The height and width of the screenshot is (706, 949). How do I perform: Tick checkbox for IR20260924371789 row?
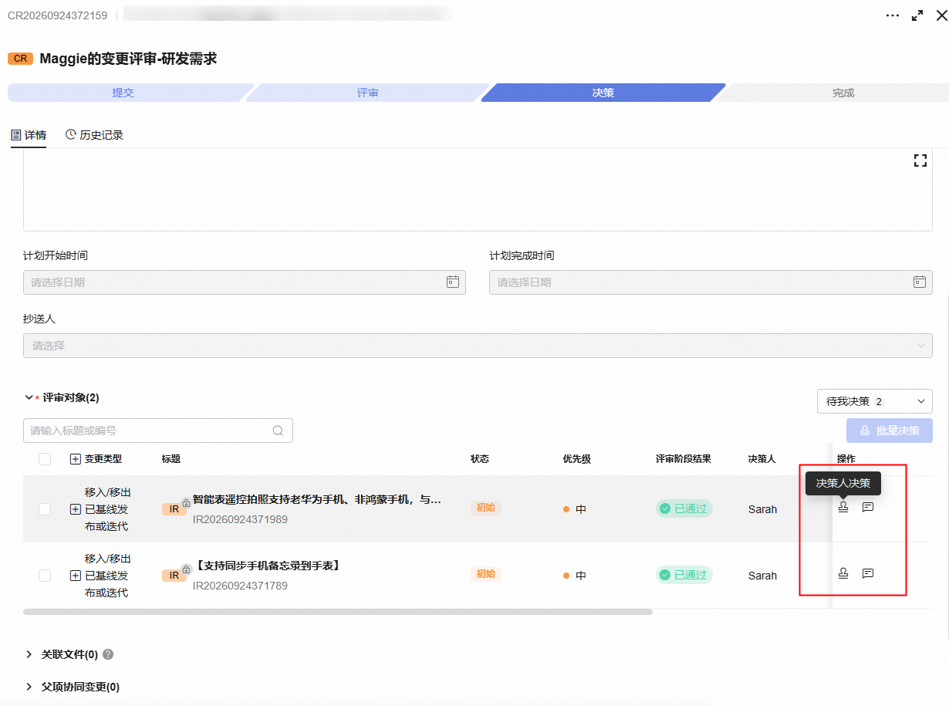45,576
